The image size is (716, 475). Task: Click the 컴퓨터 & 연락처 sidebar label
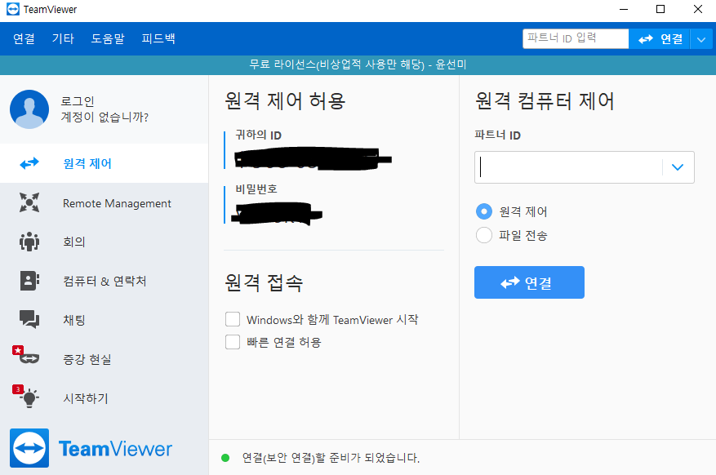(105, 281)
